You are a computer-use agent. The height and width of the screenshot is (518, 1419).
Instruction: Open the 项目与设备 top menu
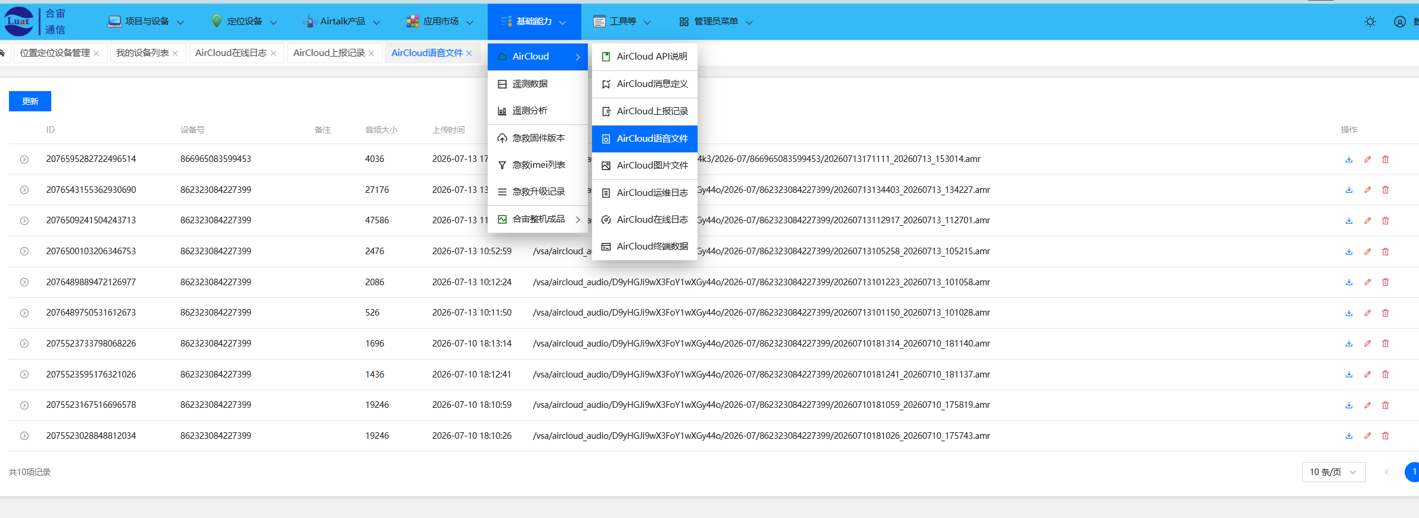[x=146, y=21]
